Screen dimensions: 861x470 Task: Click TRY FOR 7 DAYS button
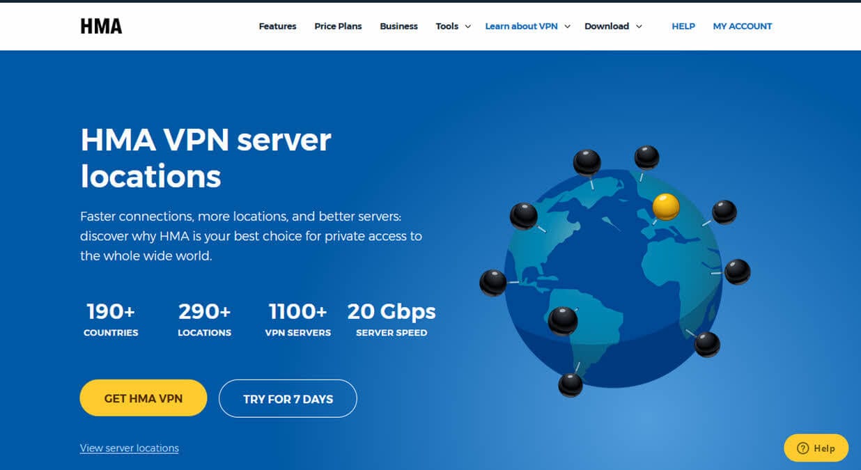(x=288, y=398)
